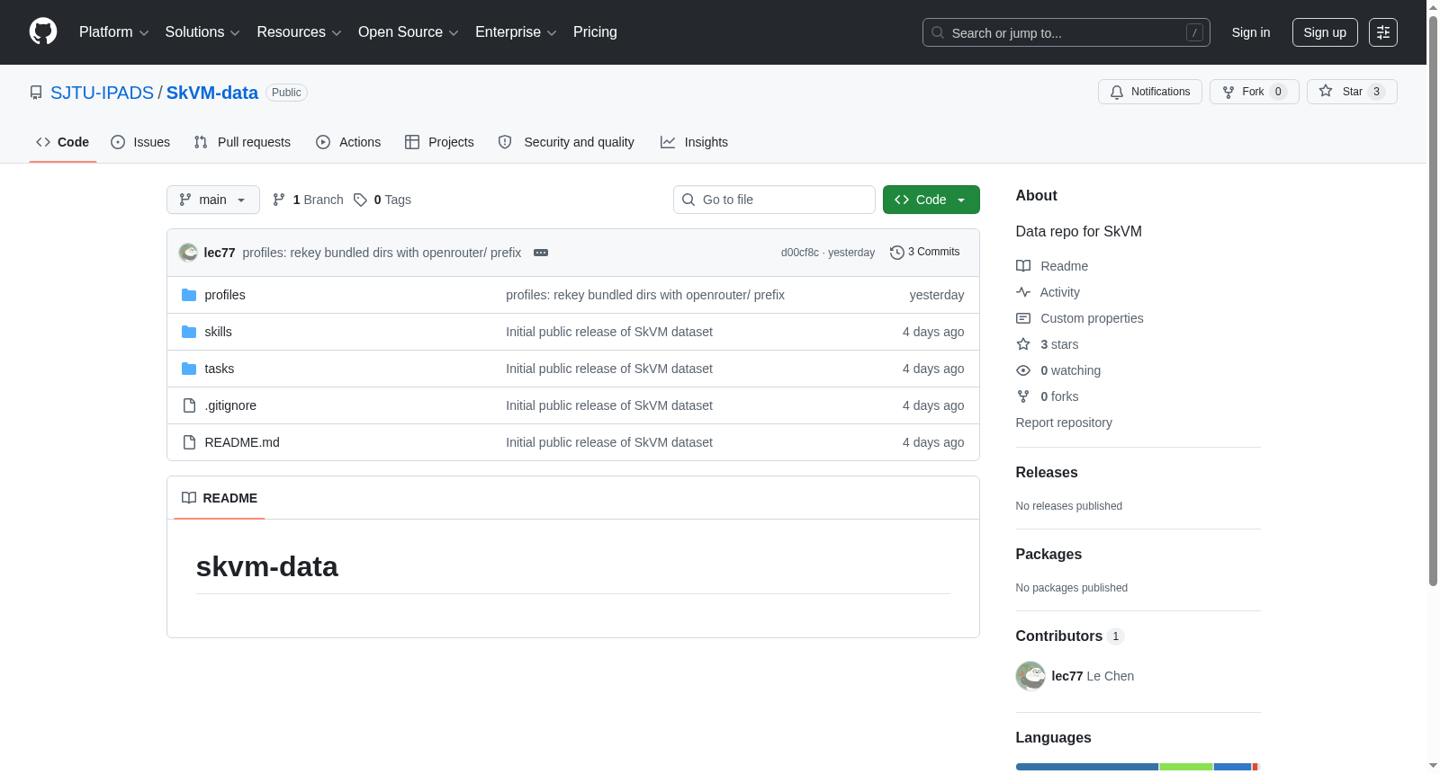
Task: Click the fork icon beside 0 forks
Action: coord(1023,396)
